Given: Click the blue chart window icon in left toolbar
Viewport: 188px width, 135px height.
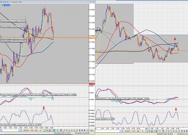Looking at the screenshot, I should tap(54, 130).
